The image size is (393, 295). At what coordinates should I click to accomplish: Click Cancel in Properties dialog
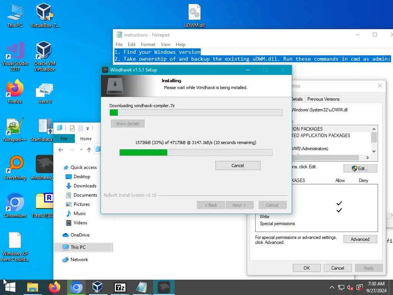338,268
